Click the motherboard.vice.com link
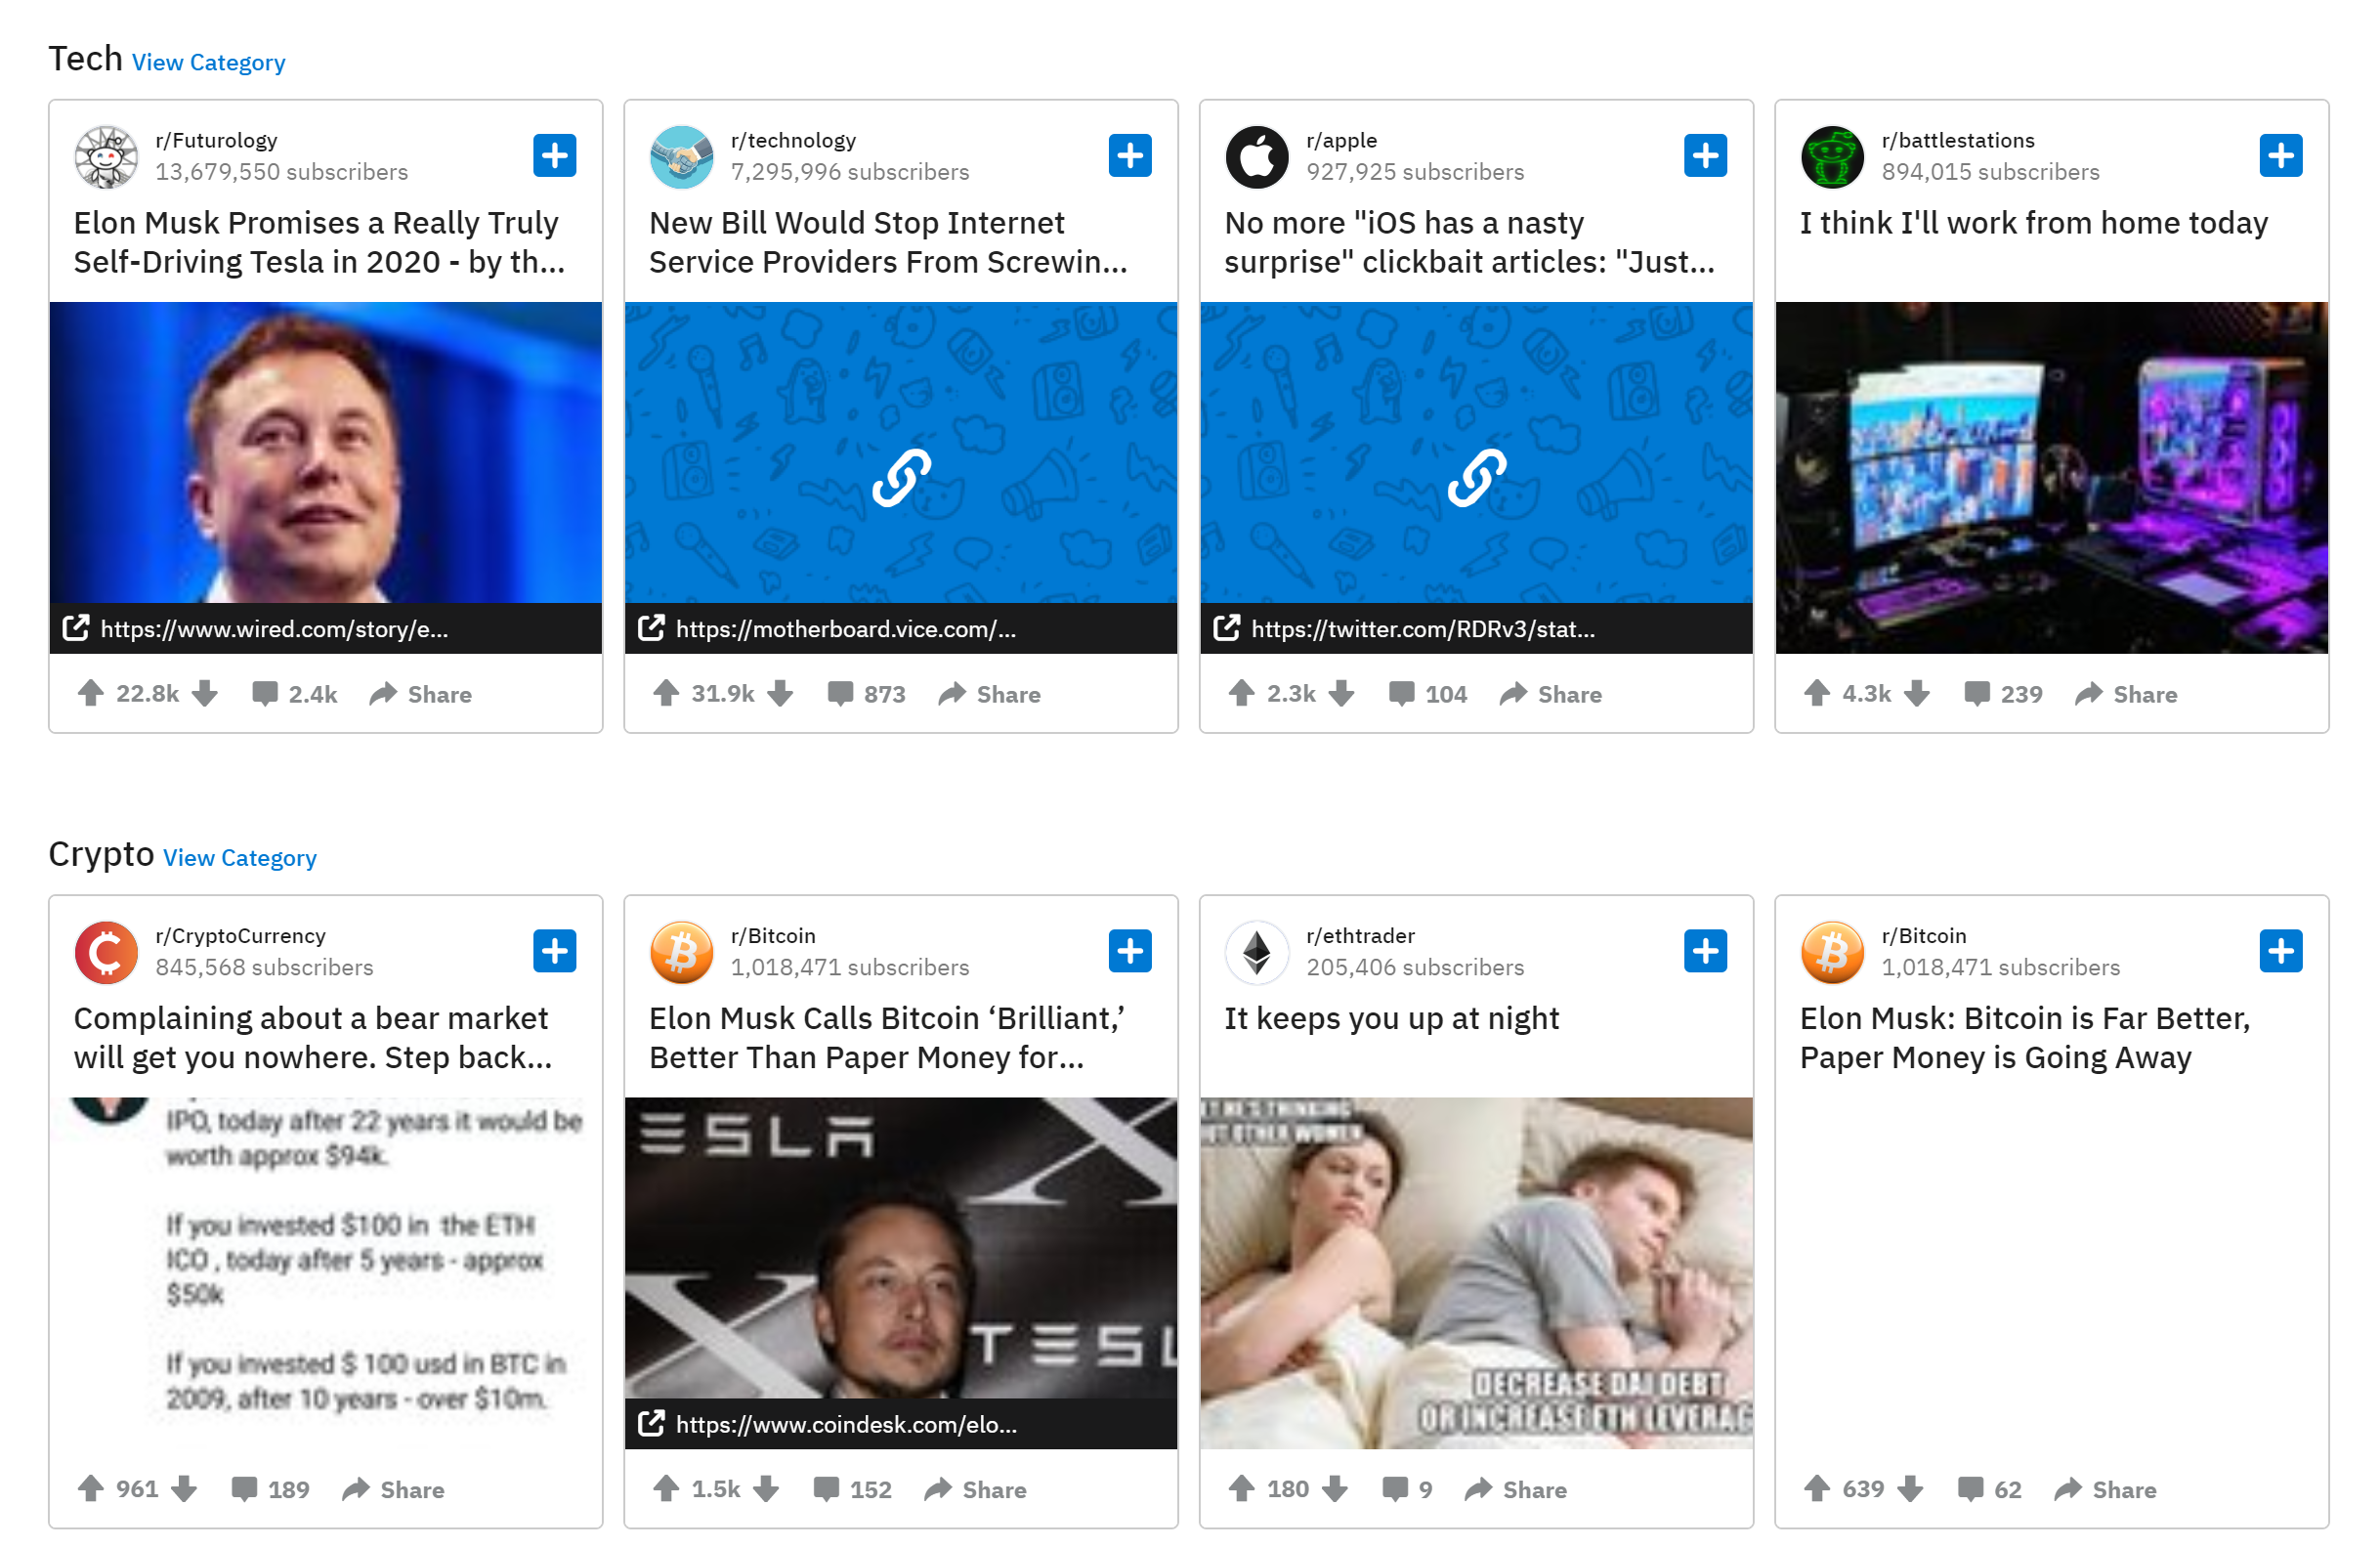Image resolution: width=2380 pixels, height=1548 pixels. click(x=845, y=629)
